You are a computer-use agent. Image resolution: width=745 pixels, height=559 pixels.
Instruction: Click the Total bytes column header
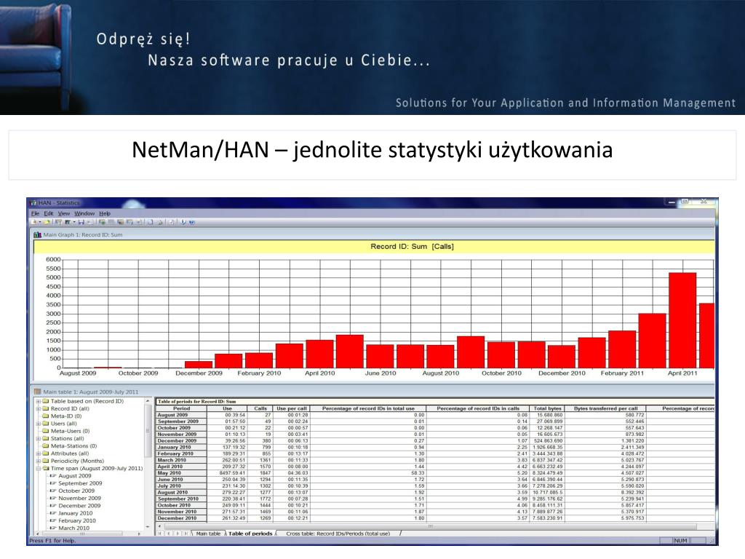click(x=547, y=408)
